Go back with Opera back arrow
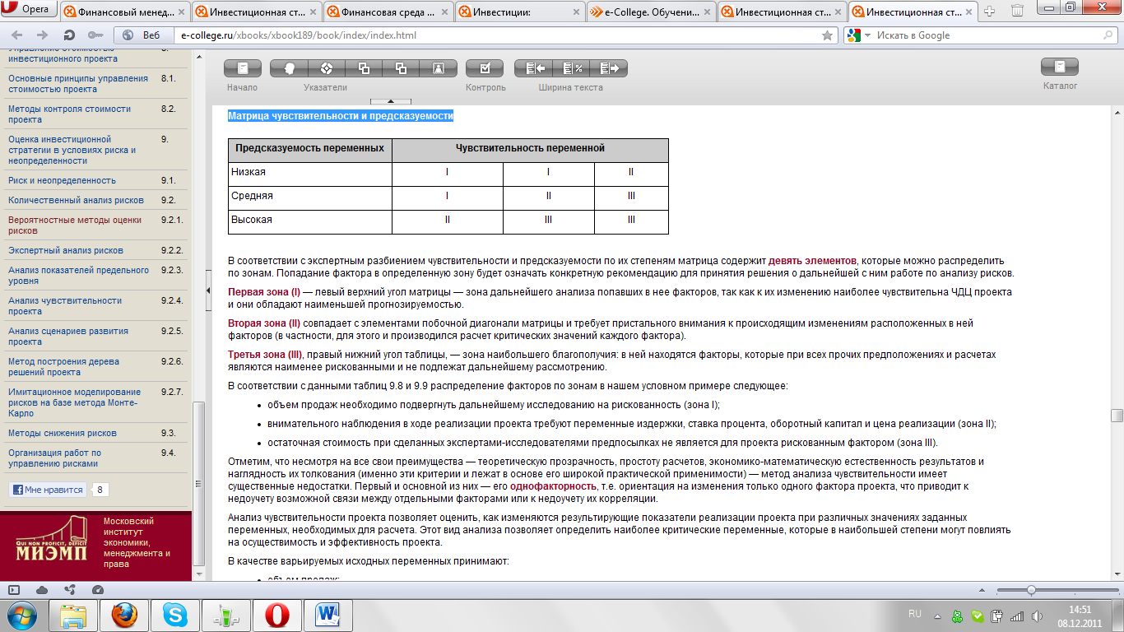This screenshot has width=1124, height=632. [18, 35]
